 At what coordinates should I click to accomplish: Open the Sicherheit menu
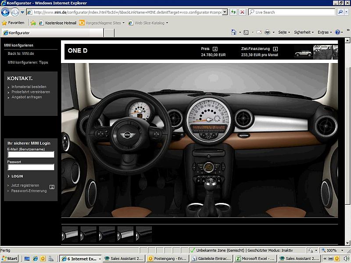304,32
